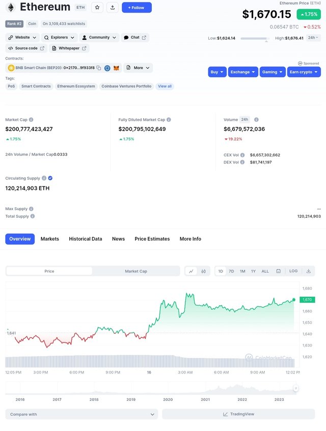The image size is (326, 431).
Task: Select 1Y chart range
Action: (254, 271)
